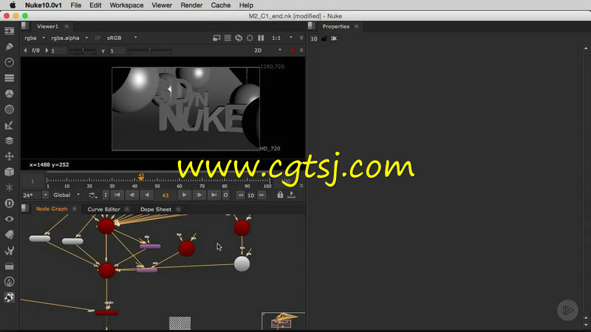Open the rgba.alpha channel dropdown
Screen dimensions: 591x332
[69, 38]
